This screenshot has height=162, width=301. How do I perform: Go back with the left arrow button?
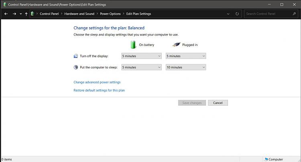[6, 14]
